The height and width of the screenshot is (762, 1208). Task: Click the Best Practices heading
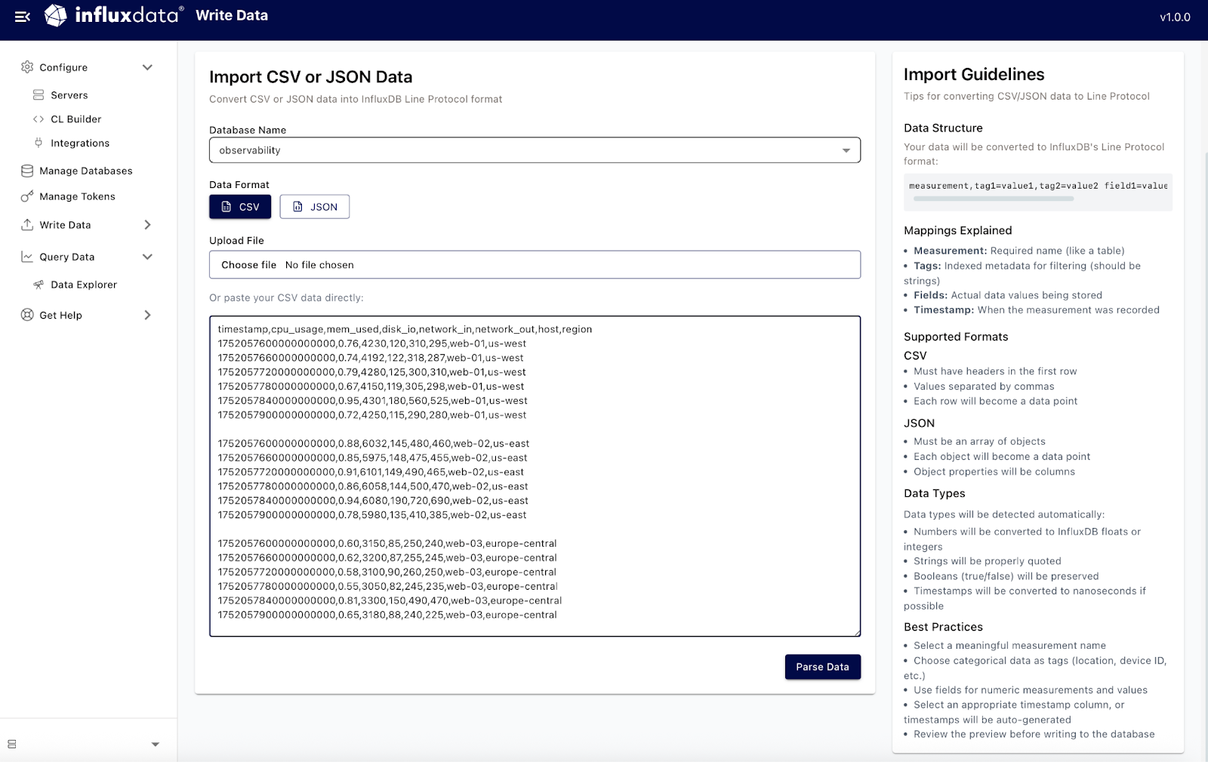(x=943, y=627)
